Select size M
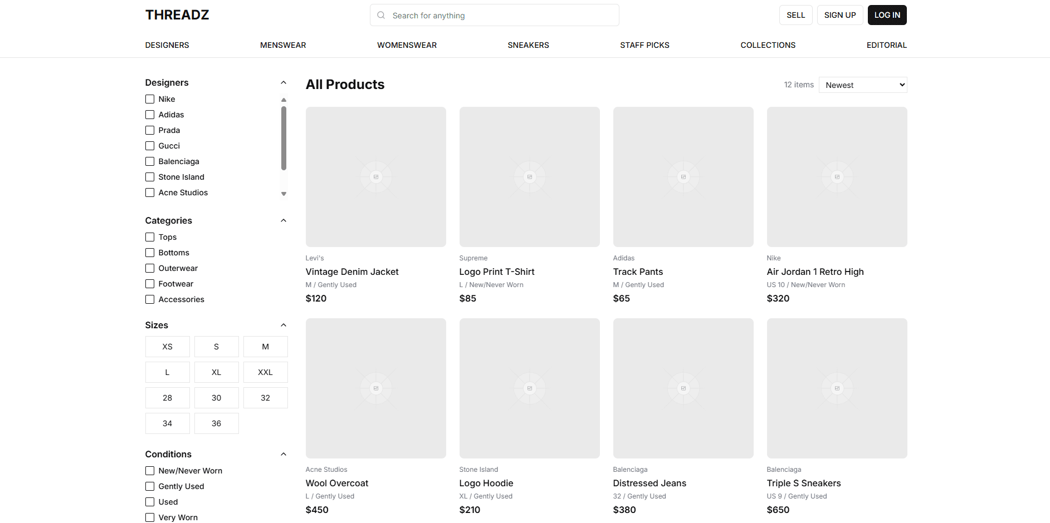Image resolution: width=1050 pixels, height=523 pixels. pyautogui.click(x=266, y=347)
